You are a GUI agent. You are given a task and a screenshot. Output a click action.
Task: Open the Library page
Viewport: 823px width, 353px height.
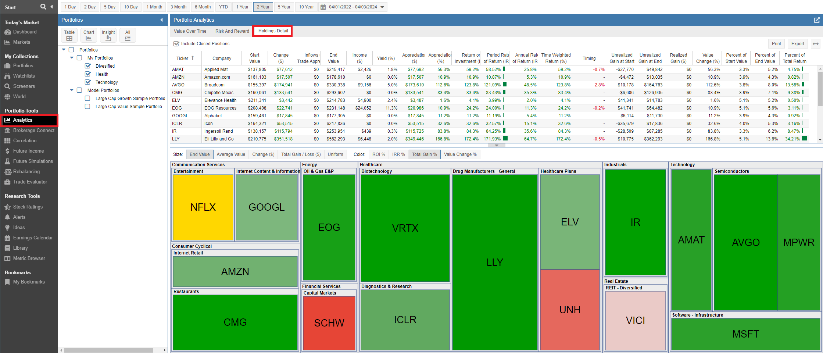pos(20,248)
